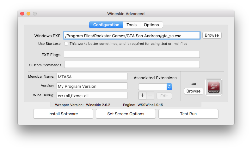Browse for the Windows EXE file
Image resolution: width=252 pixels, height=150 pixels.
coord(212,35)
